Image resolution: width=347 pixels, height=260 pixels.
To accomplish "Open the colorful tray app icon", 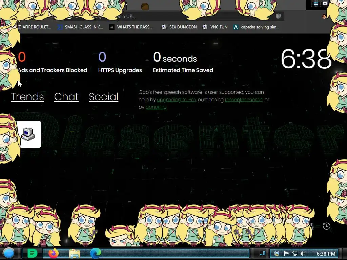I will point(276,254).
